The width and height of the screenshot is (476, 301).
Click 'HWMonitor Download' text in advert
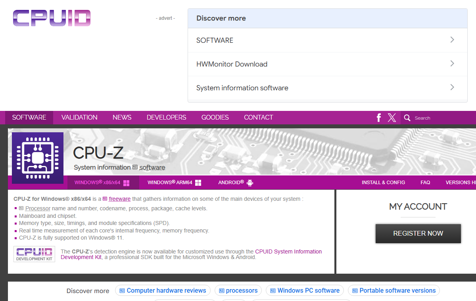coord(232,64)
